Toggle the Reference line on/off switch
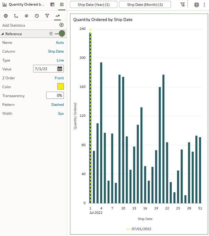 coord(60,33)
